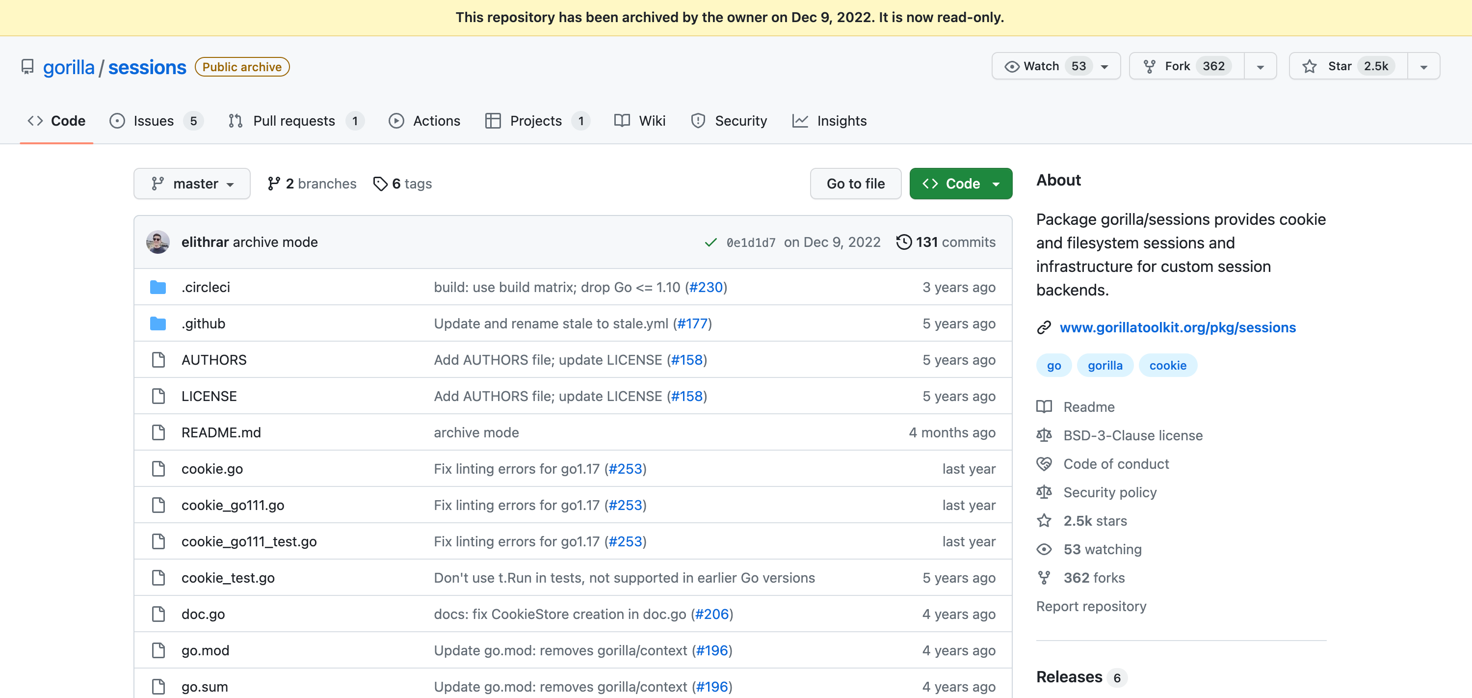1472x698 pixels.
Task: Open the Fork options dropdown arrow
Action: coord(1260,67)
